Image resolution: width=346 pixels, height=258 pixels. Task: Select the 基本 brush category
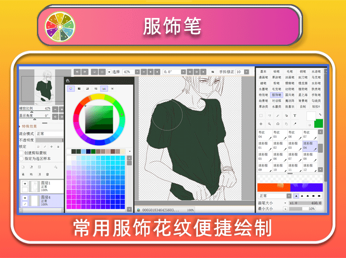tap(263, 71)
